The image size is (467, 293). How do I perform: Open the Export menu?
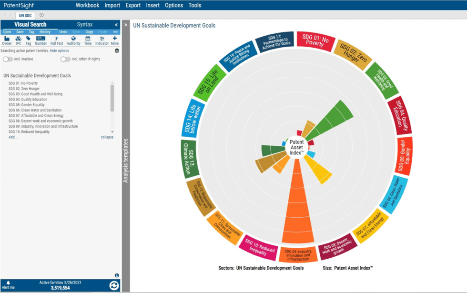click(133, 5)
